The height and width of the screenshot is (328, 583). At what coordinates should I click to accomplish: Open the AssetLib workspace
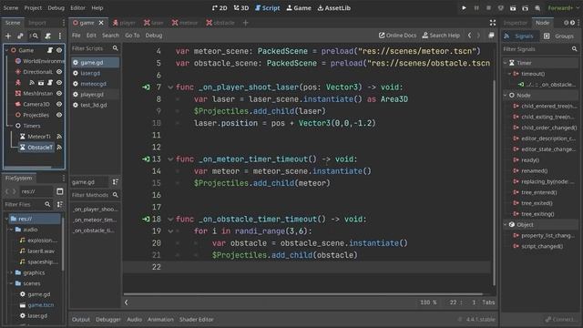coord(333,8)
